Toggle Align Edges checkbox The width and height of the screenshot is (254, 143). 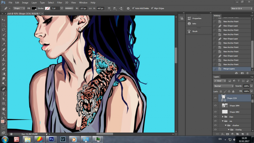[x=152, y=8]
